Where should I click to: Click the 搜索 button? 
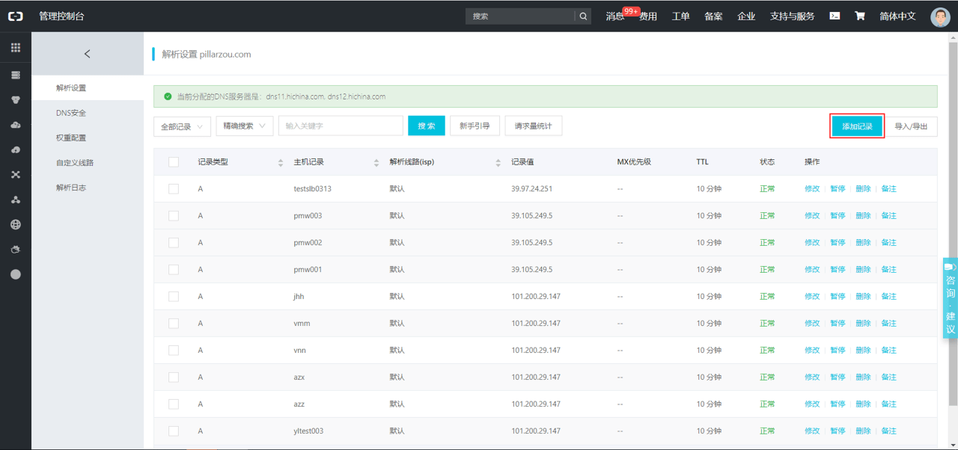coord(427,126)
